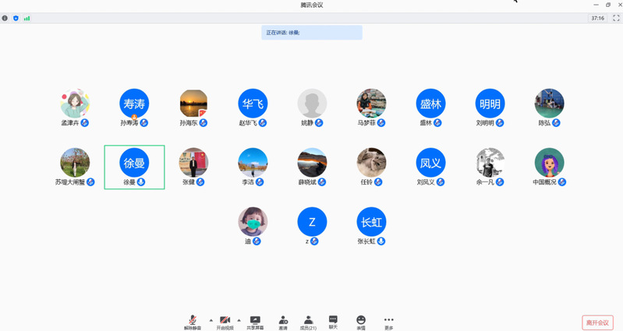Click the 中国概况 participant avatar
This screenshot has width=623, height=331.
tap(549, 163)
